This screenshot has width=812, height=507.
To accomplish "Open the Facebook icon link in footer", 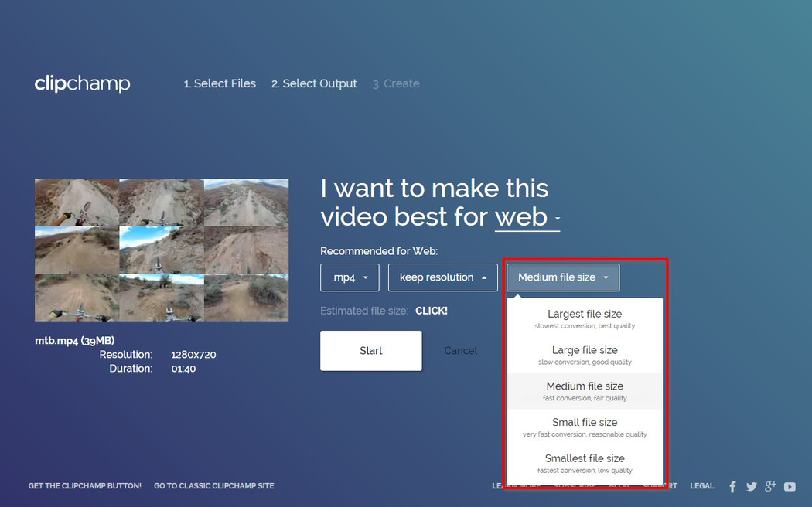I will tap(732, 486).
